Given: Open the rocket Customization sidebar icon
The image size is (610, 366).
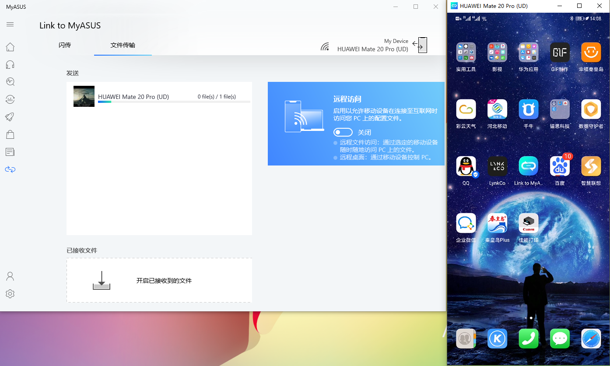Looking at the screenshot, I should pyautogui.click(x=10, y=116).
